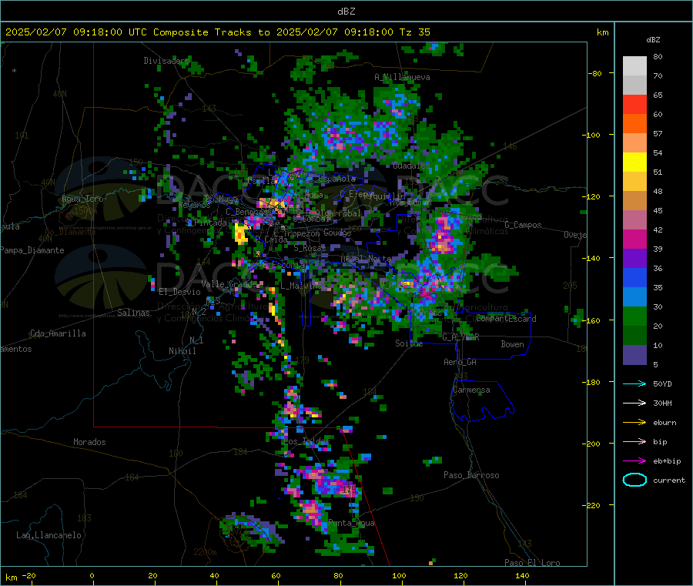
Task: Select the 'Aero_GH' location label
Action: tap(460, 362)
